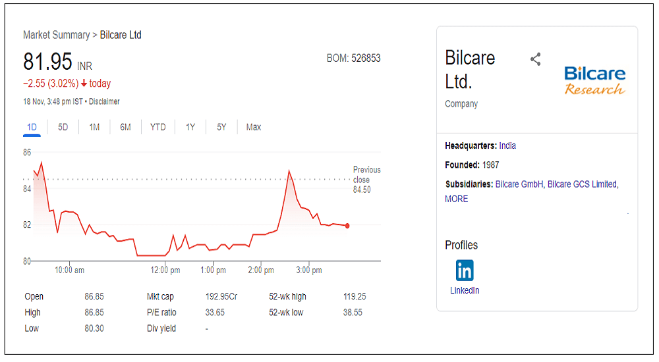Click the Profiles heading

461,246
